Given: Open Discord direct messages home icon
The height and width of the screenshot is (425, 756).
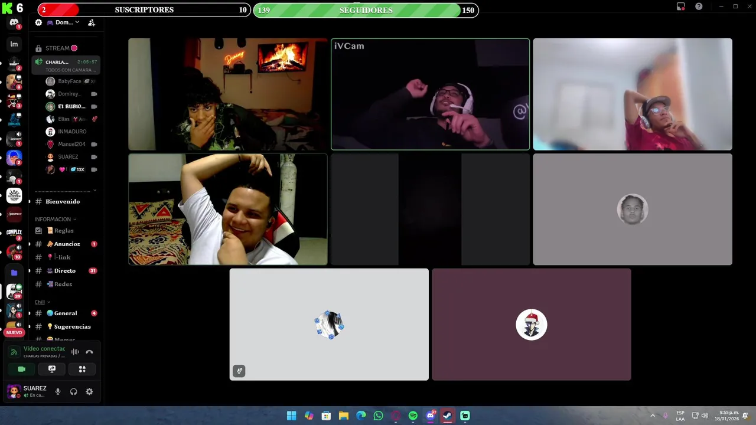Looking at the screenshot, I should (x=14, y=22).
